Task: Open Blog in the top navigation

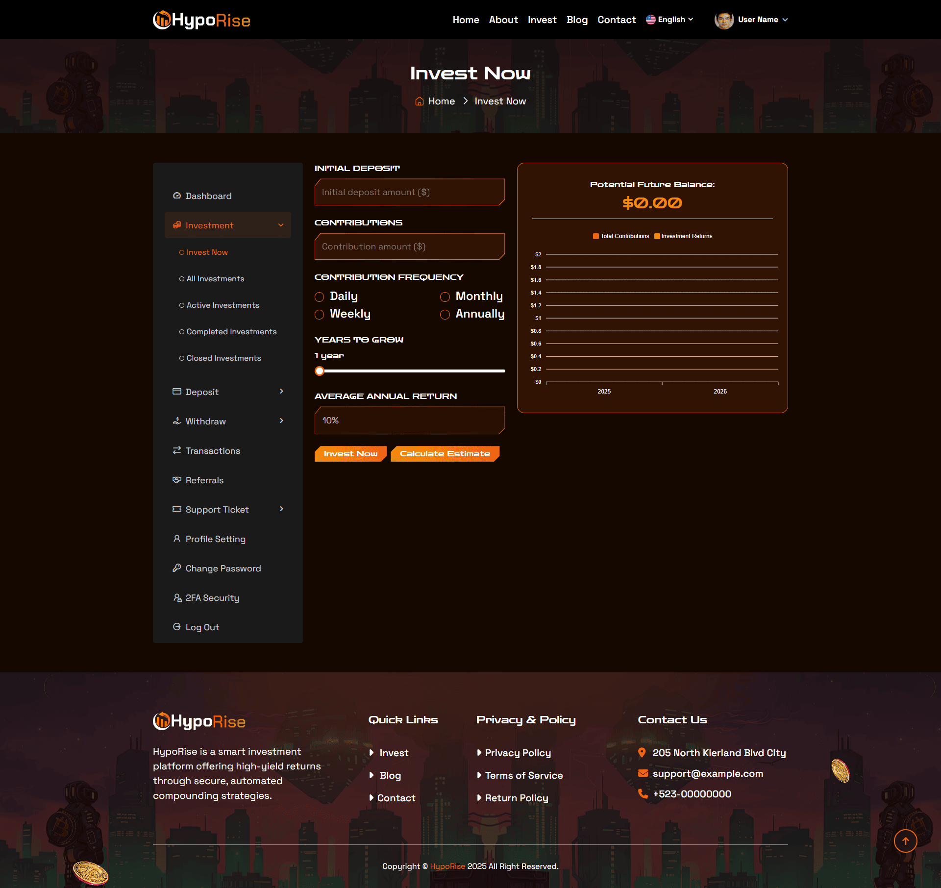Action: click(577, 20)
